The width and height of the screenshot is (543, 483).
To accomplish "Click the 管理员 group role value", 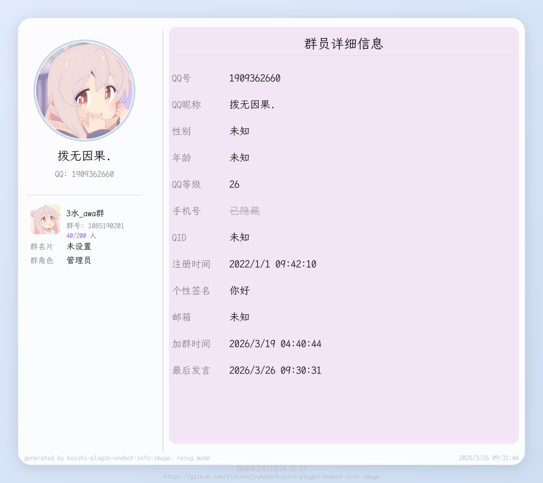I will pyautogui.click(x=79, y=260).
